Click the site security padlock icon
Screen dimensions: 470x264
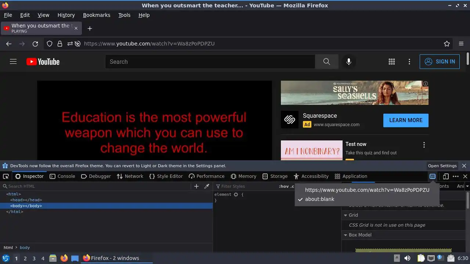[x=60, y=44]
